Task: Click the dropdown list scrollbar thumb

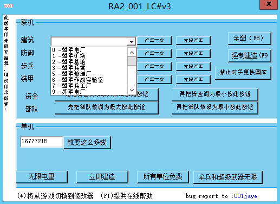Action: click(x=132, y=61)
